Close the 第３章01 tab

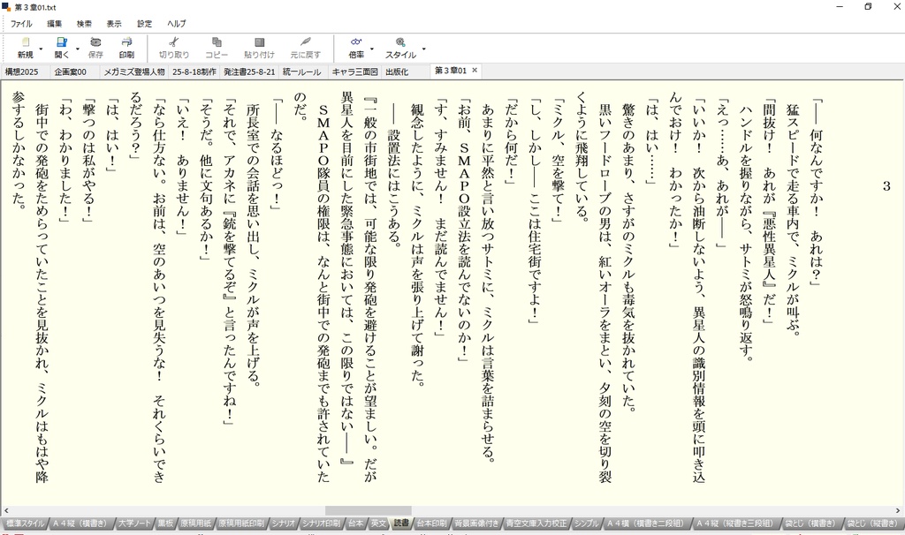(x=475, y=71)
